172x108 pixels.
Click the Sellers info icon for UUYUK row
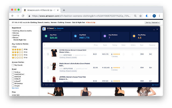(x=132, y=54)
